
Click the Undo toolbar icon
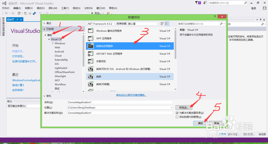click(x=40, y=13)
